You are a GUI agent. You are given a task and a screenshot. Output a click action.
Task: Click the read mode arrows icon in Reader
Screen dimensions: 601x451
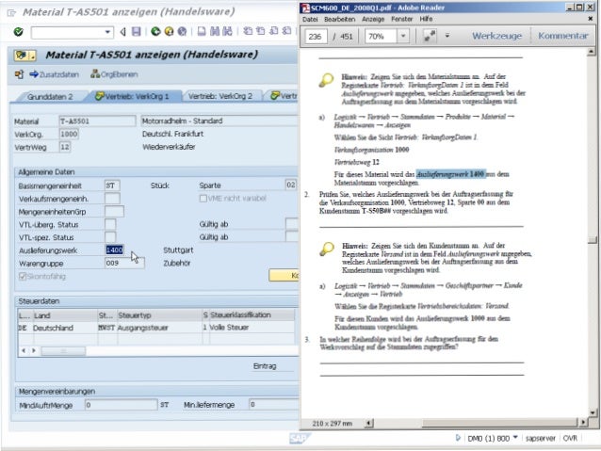tap(430, 36)
